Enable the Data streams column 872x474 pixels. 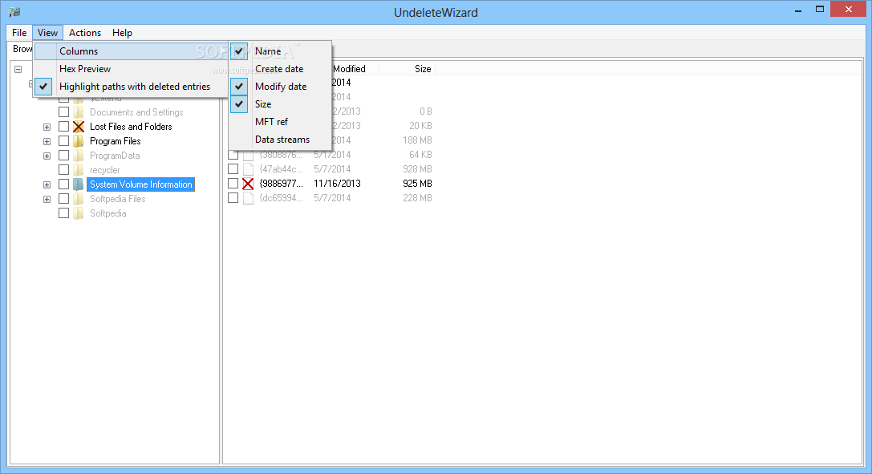[x=280, y=140]
